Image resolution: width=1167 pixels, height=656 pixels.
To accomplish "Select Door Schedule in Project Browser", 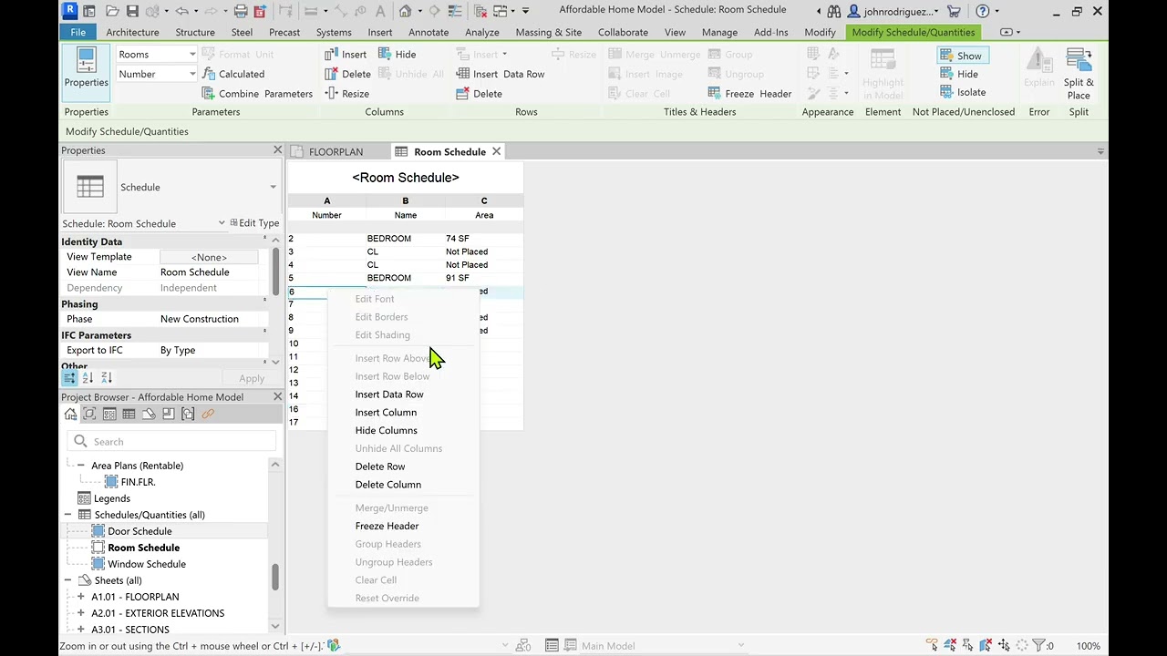I will [x=139, y=531].
